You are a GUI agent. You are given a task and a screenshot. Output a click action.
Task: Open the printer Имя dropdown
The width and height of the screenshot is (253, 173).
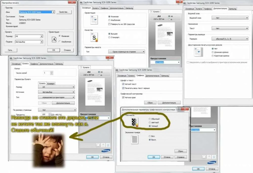tap(53, 12)
